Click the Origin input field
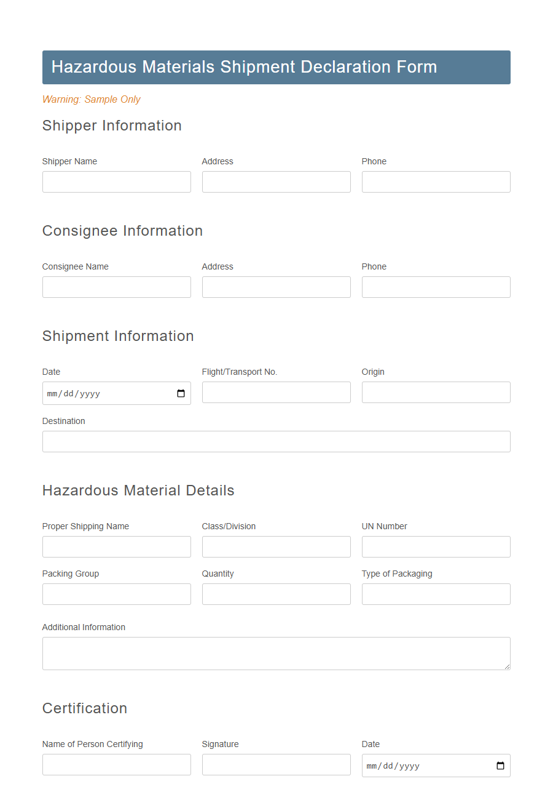 (436, 392)
